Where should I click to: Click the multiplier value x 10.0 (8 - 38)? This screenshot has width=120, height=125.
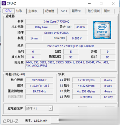[39, 86]
